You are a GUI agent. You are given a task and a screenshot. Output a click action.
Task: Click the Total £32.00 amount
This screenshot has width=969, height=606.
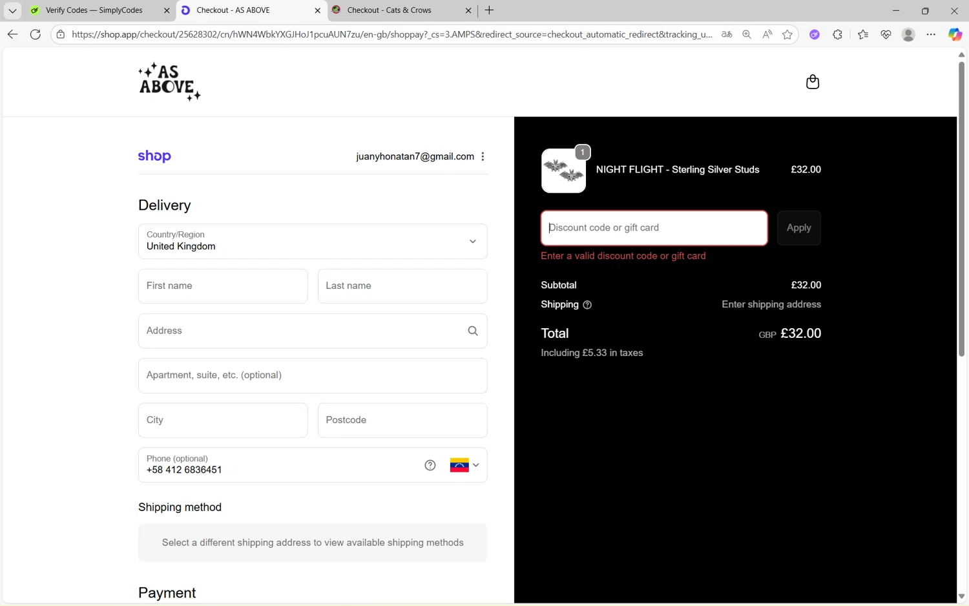coord(800,333)
